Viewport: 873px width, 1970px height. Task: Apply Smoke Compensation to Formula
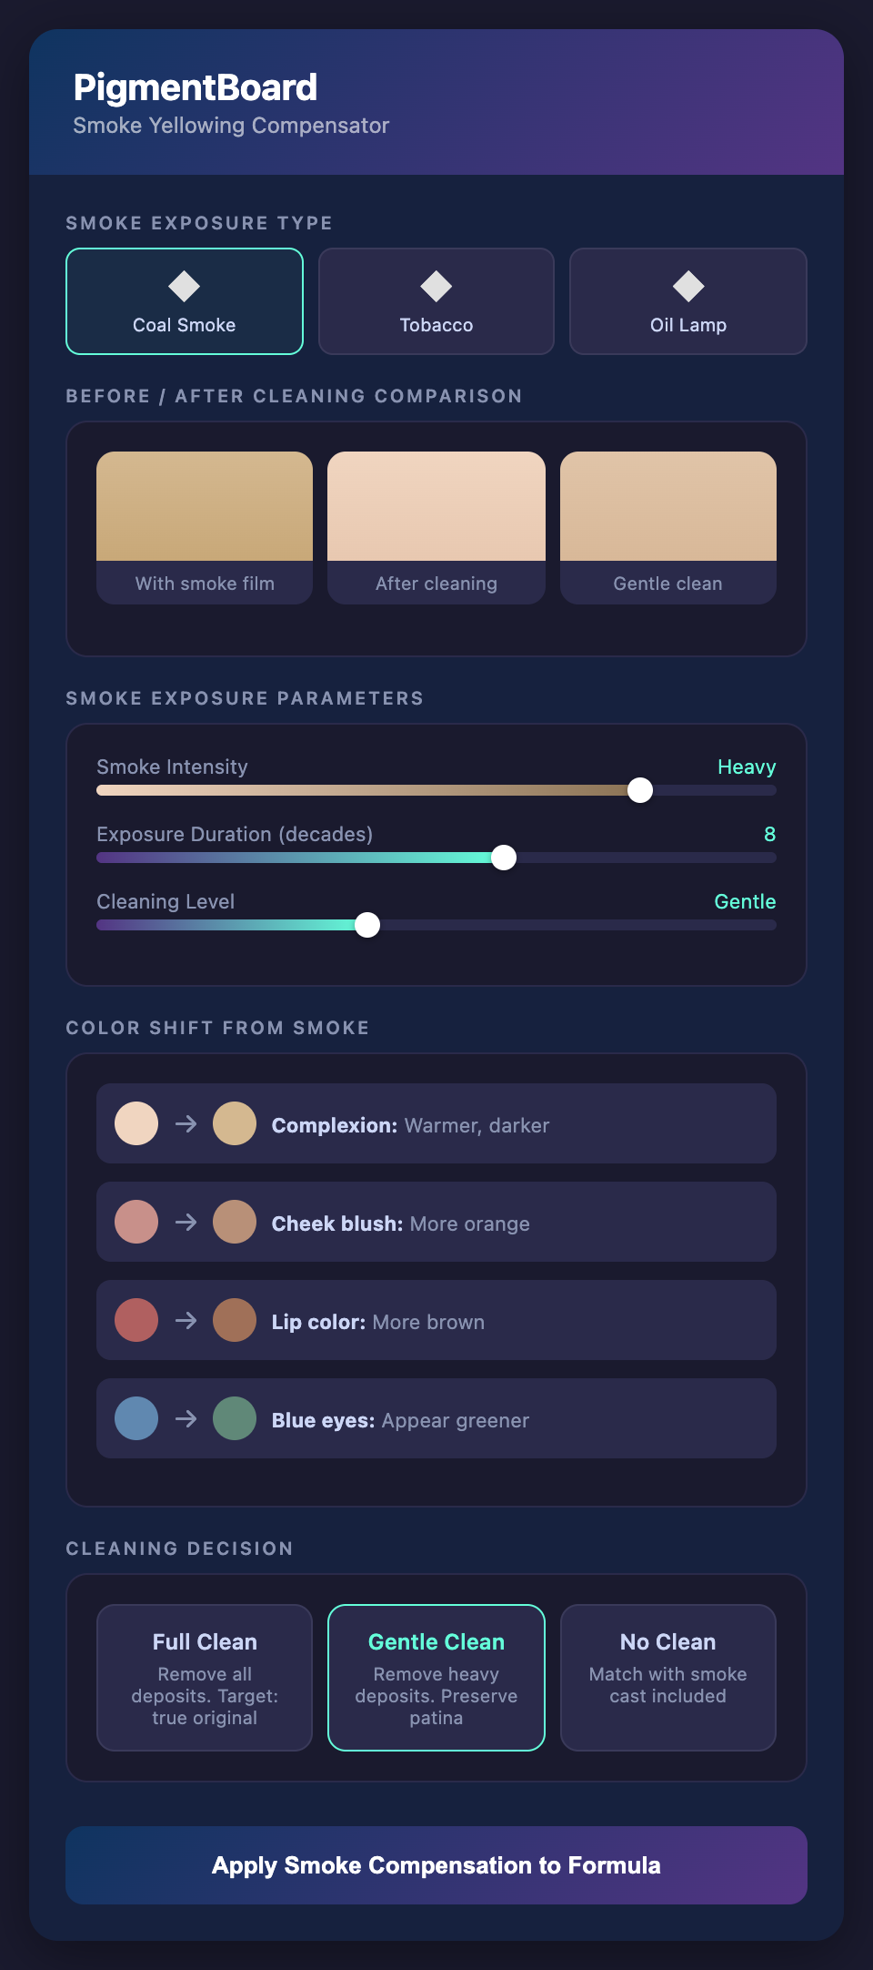point(436,1865)
